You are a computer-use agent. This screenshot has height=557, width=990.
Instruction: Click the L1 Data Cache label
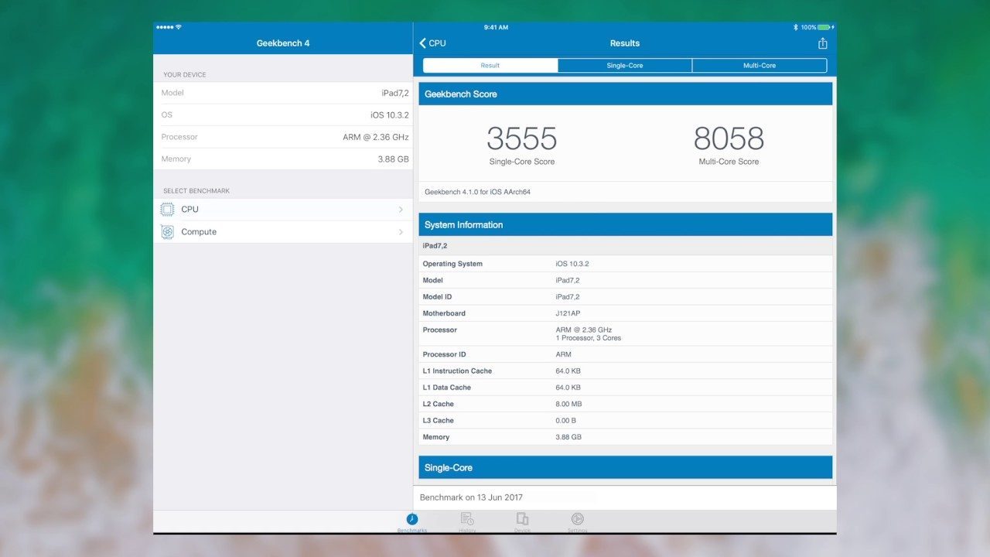[446, 388]
